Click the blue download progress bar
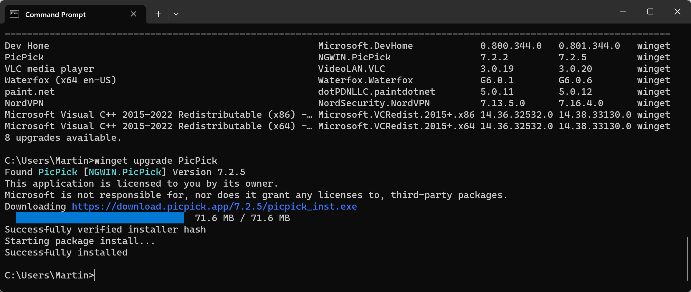The width and height of the screenshot is (691, 292). point(100,218)
